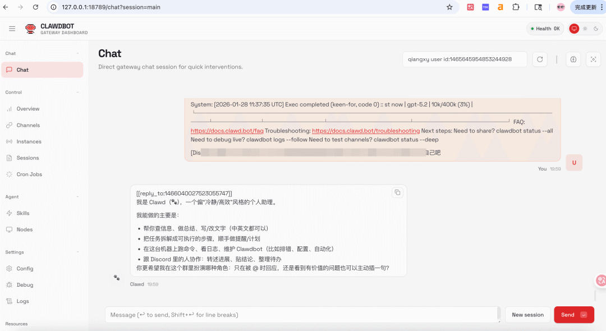Click the Clawdbot lobster logo
Image resolution: width=606 pixels, height=331 pixels.
[30, 29]
